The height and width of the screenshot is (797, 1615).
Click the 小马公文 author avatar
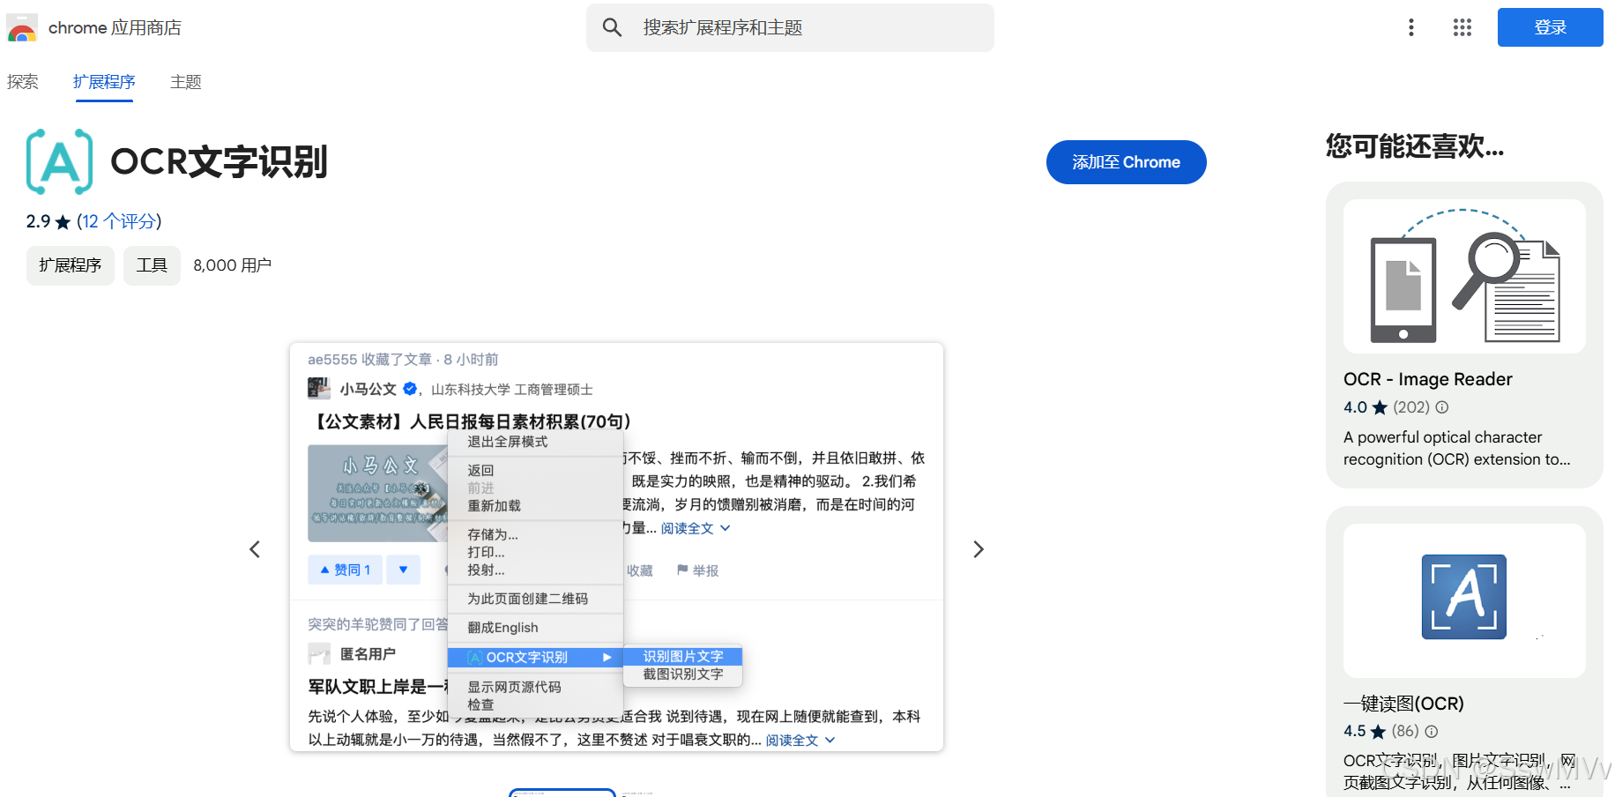[x=319, y=389]
